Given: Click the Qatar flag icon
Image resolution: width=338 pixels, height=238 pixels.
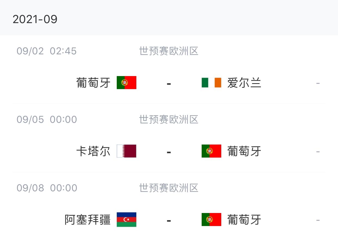Looking at the screenshot, I should 127,151.
